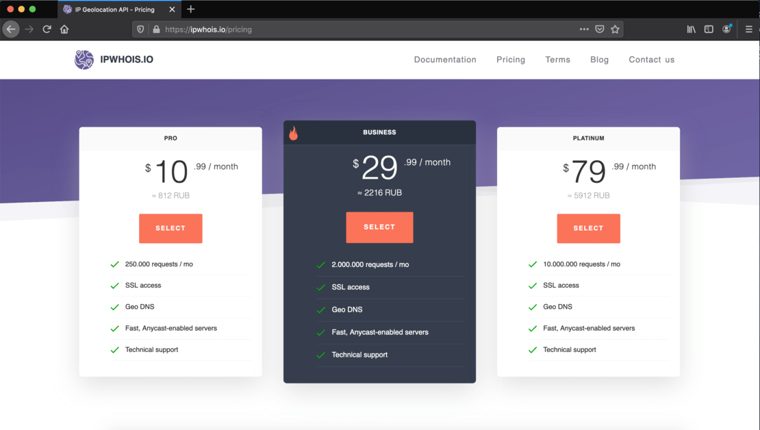Image resolution: width=760 pixels, height=430 pixels.
Task: Select the IP Geolocation API - Pricing tab
Action: click(119, 9)
